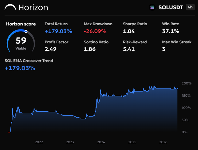Click the Solana coin icon

[152, 8]
